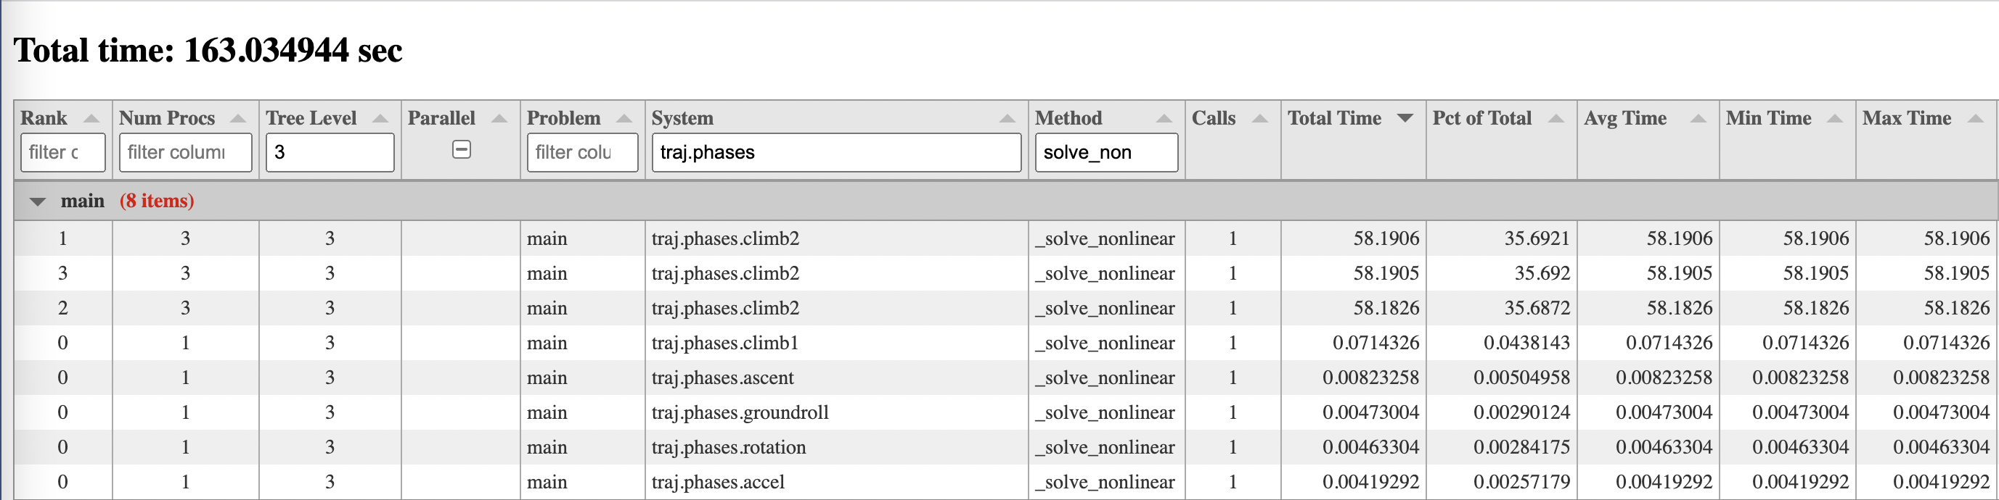1999x500 pixels.
Task: Click the Tree Level filter field
Action: point(330,153)
